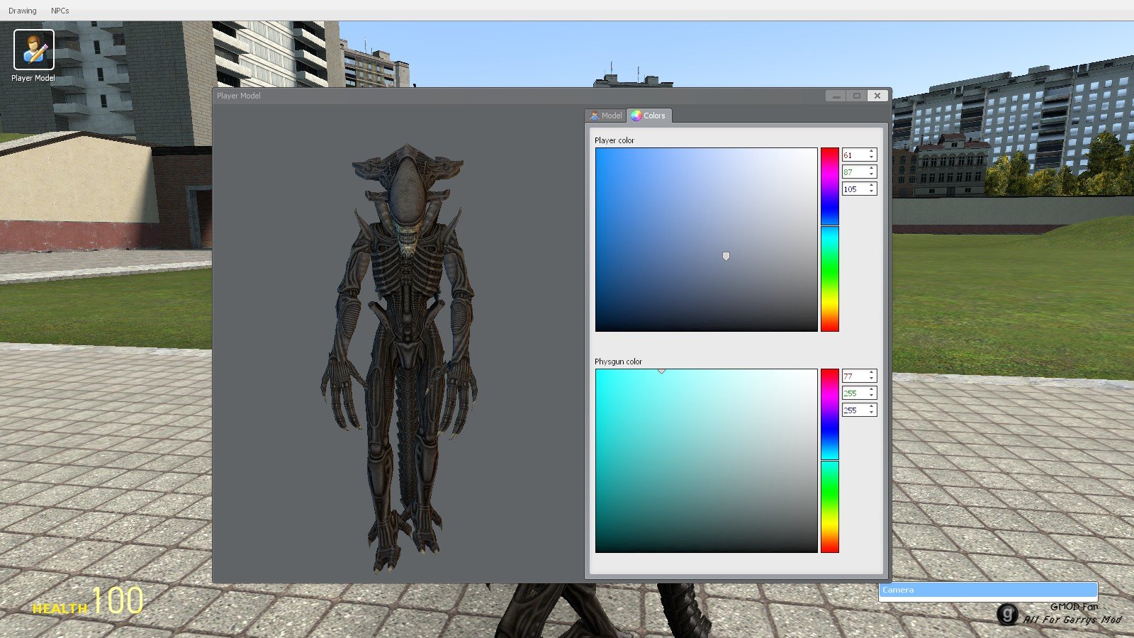Decrease Physgun color green value
The width and height of the screenshot is (1134, 638).
[872, 396]
